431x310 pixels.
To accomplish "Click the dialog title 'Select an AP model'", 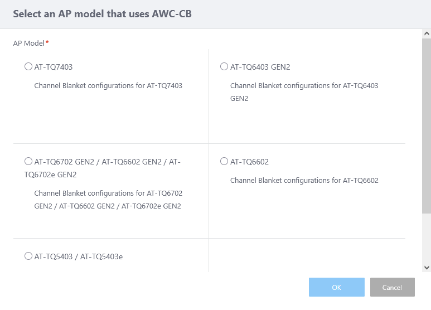I will point(102,14).
